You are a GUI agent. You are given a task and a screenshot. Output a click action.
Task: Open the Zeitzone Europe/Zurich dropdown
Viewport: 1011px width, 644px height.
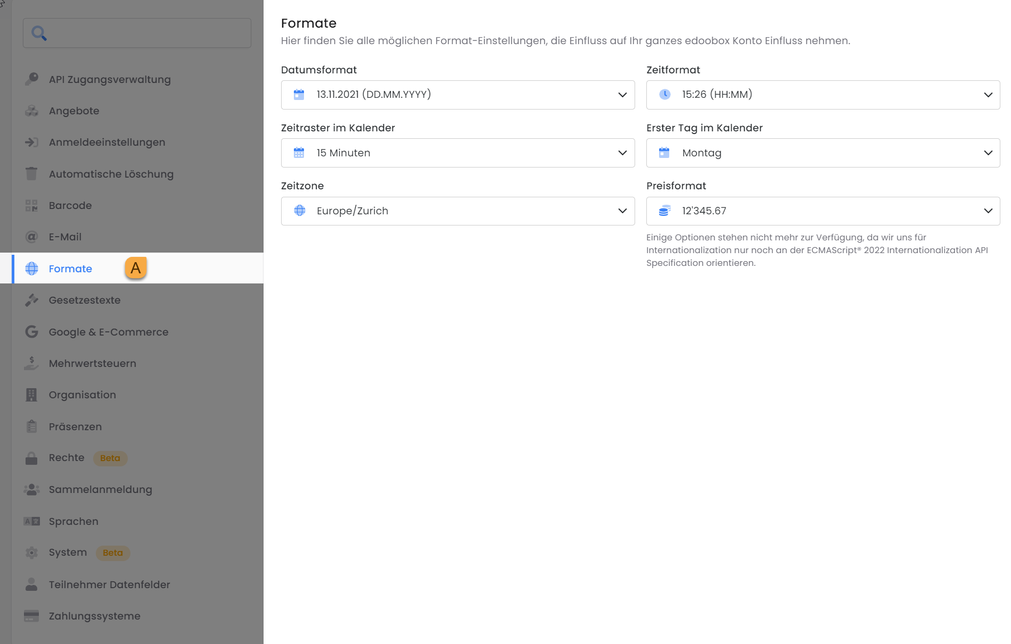pos(457,211)
